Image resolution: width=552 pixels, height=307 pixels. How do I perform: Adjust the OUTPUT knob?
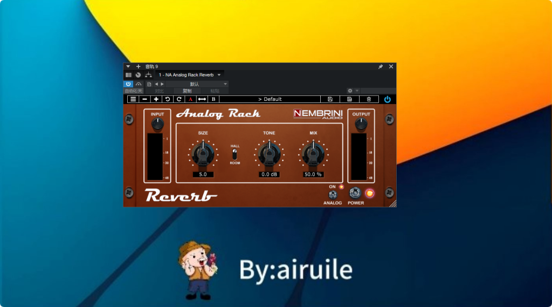pyautogui.click(x=361, y=124)
